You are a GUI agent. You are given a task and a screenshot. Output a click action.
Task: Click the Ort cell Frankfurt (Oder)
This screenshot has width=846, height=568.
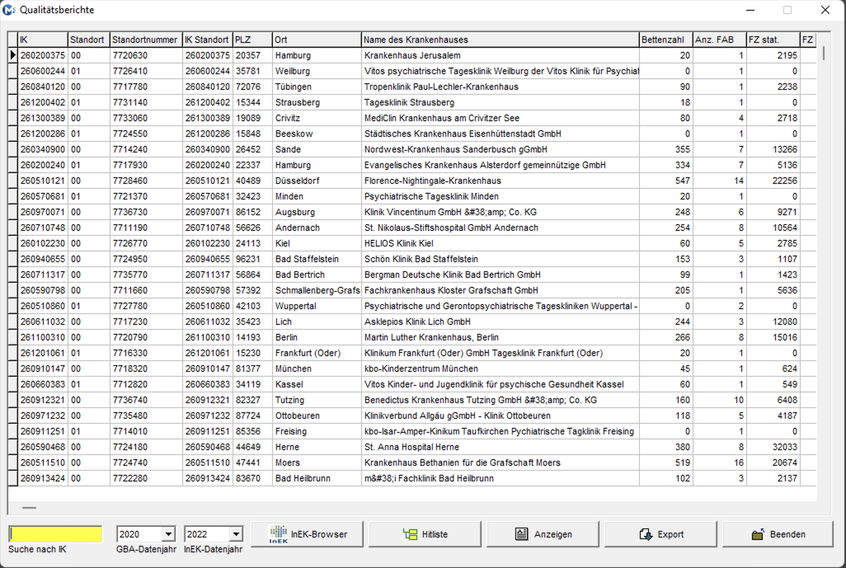[317, 353]
